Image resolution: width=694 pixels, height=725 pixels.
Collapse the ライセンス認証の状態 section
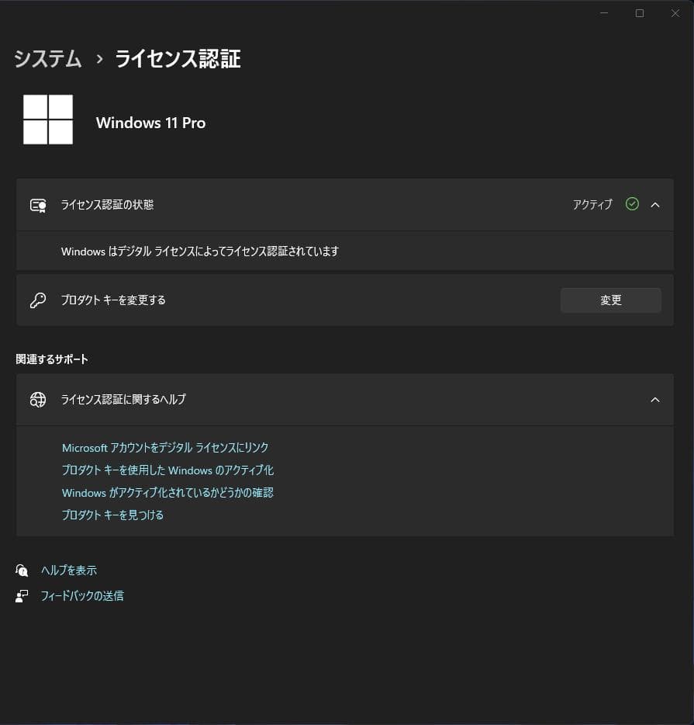tap(655, 204)
